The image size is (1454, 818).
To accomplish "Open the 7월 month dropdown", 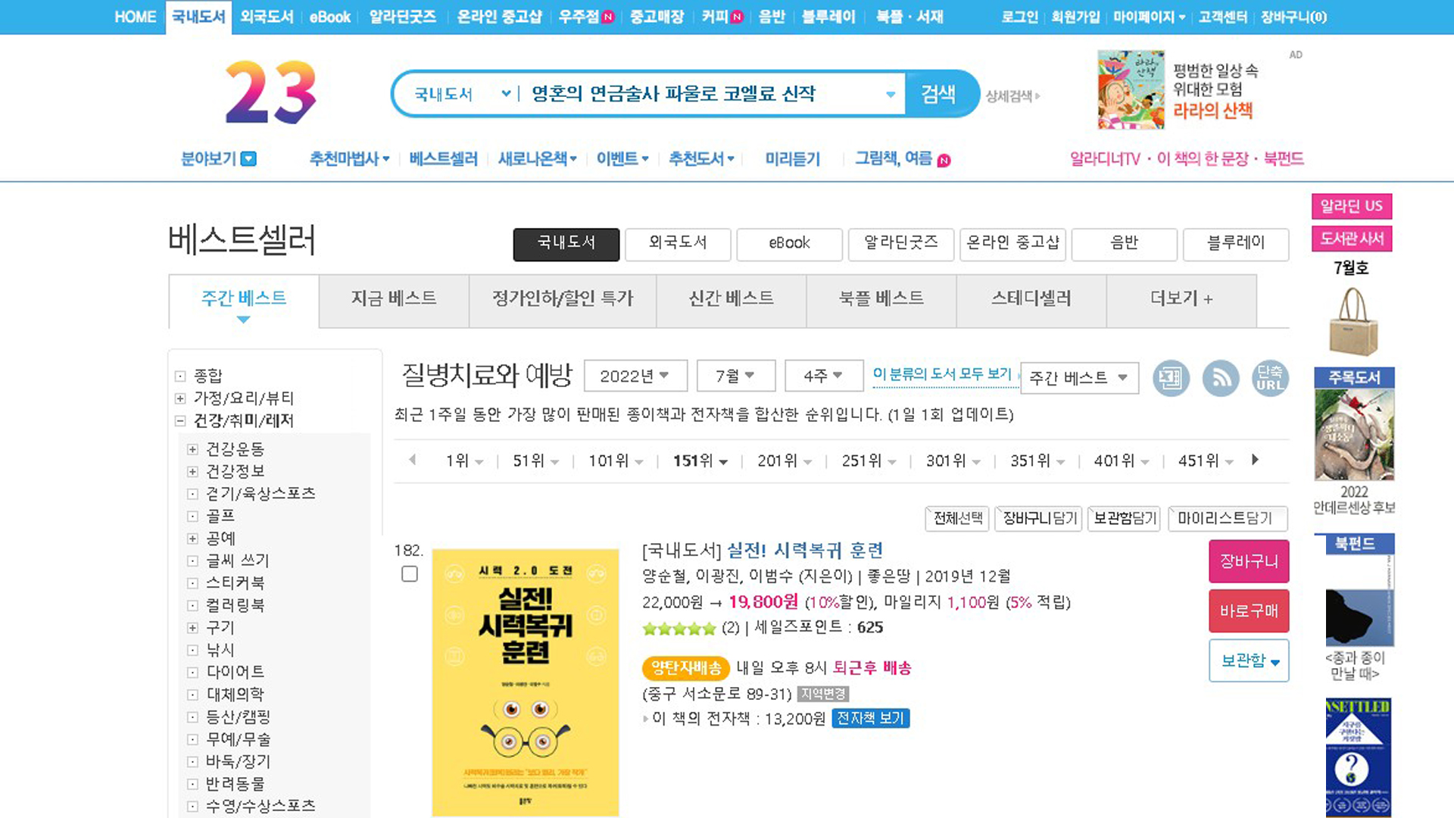I will 735,376.
